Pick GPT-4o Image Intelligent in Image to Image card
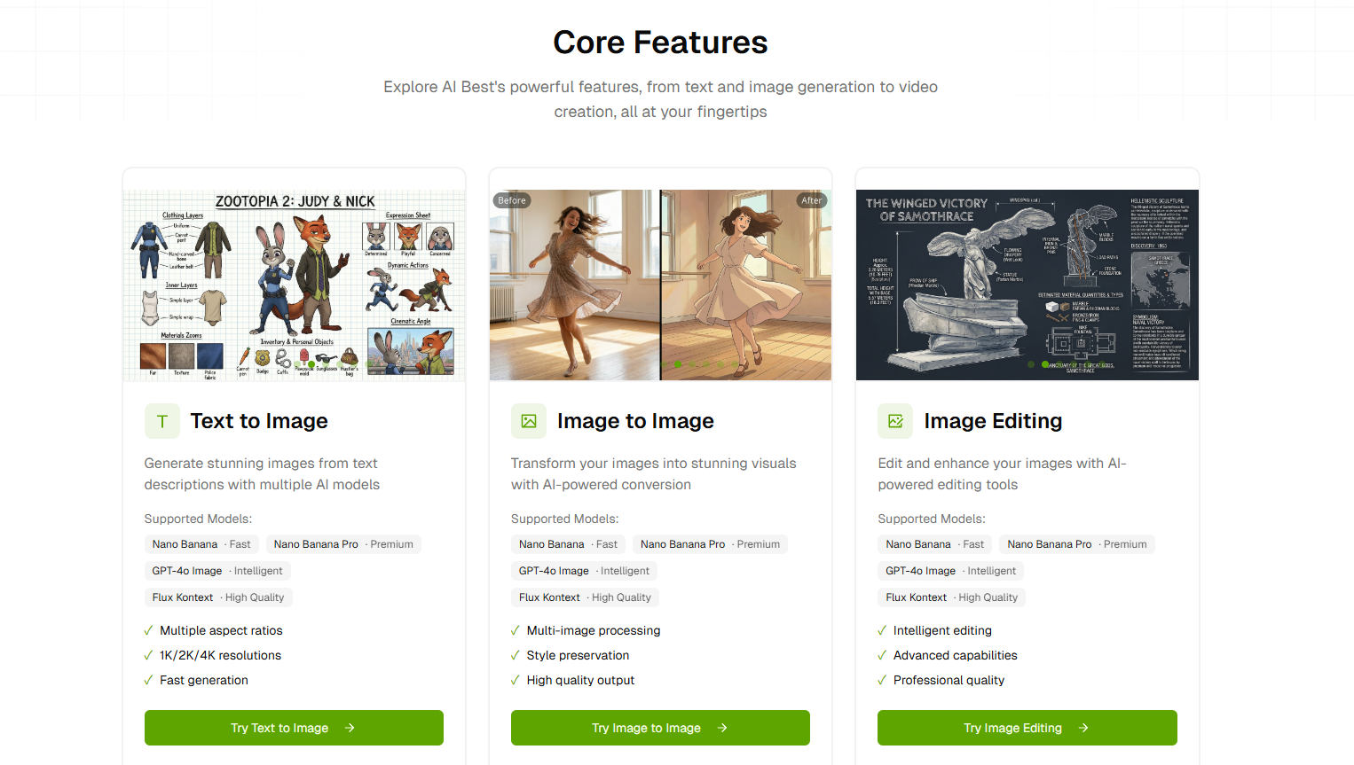The width and height of the screenshot is (1354, 765). click(x=584, y=571)
